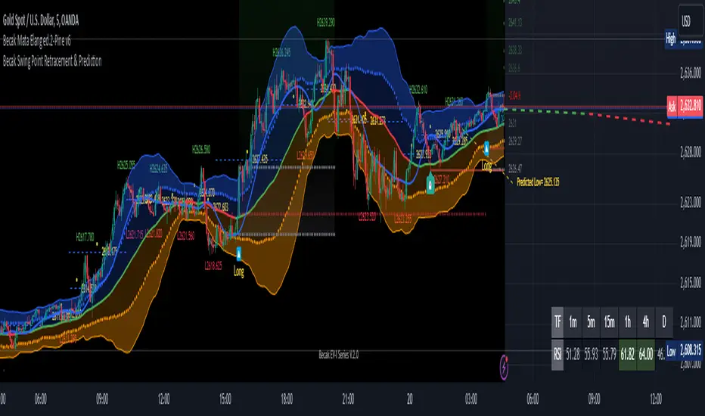This screenshot has height=416, width=705.
Task: Click the RSI row label cell
Action: 557,355
